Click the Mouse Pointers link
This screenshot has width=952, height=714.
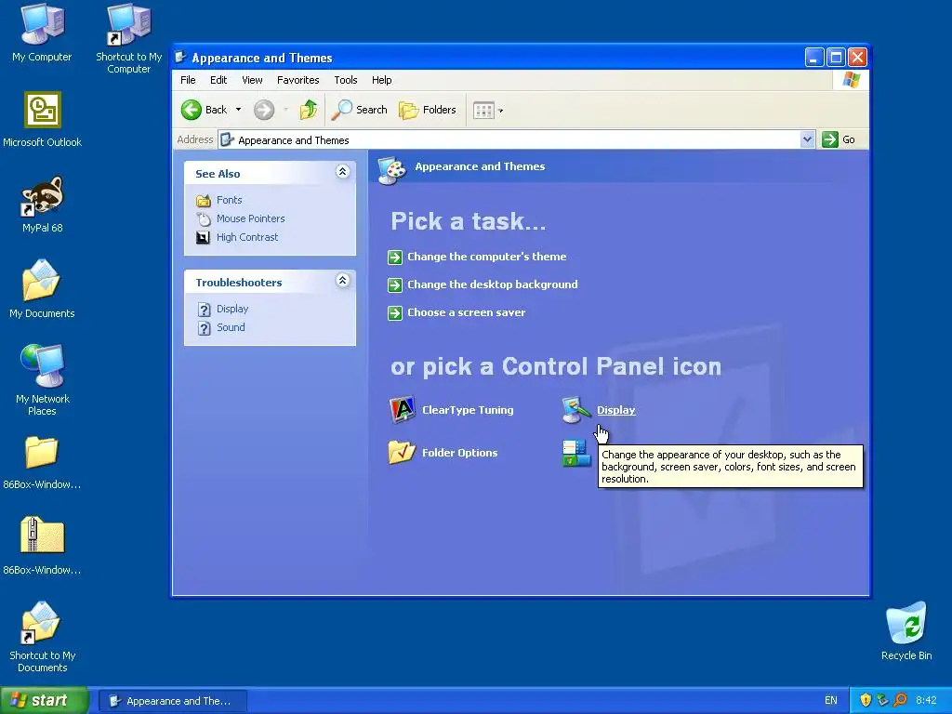(x=251, y=218)
